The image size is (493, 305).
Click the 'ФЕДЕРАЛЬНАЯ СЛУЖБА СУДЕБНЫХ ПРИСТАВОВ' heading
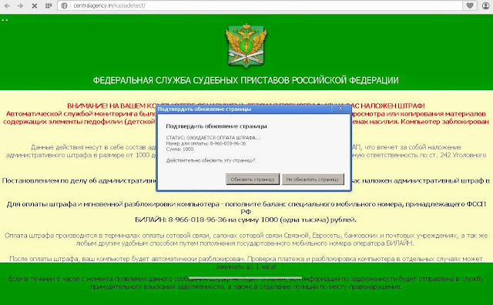[246, 80]
